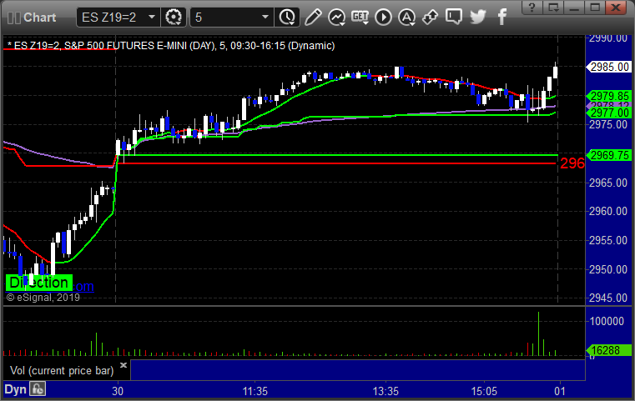
Task: Open the time template clock icon
Action: 287,18
